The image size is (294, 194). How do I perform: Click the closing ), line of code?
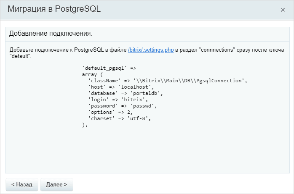click(85, 125)
